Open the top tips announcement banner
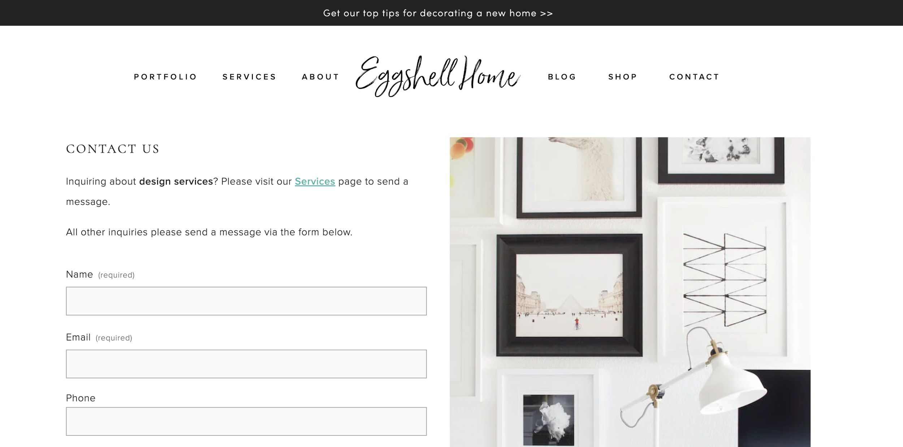 click(x=438, y=13)
